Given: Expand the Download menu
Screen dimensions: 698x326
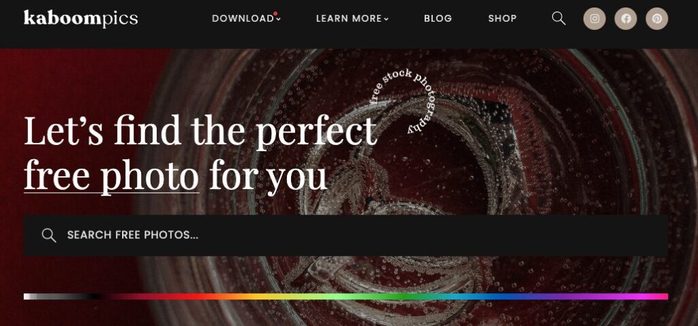Looking at the screenshot, I should click(246, 18).
